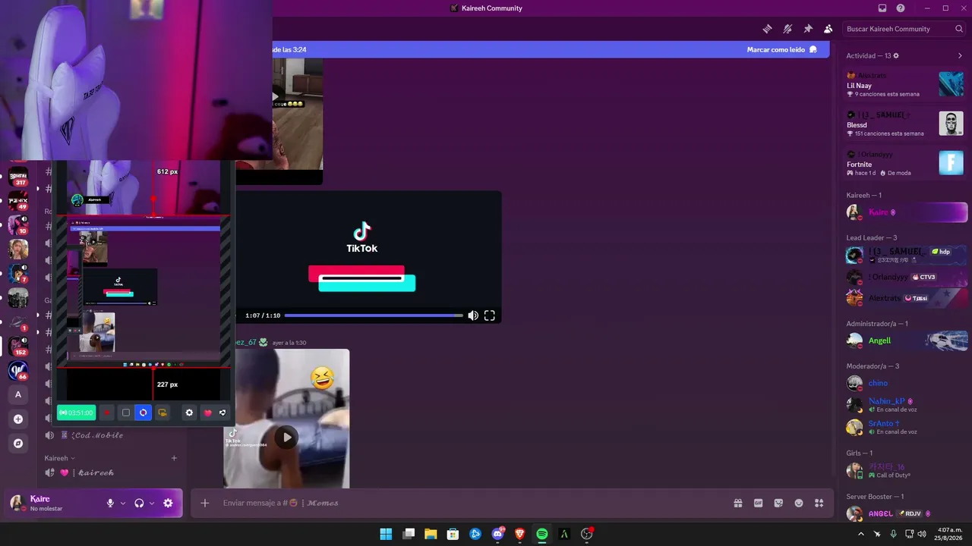
Task: Click the green 03:51:00 recording timer
Action: point(76,413)
